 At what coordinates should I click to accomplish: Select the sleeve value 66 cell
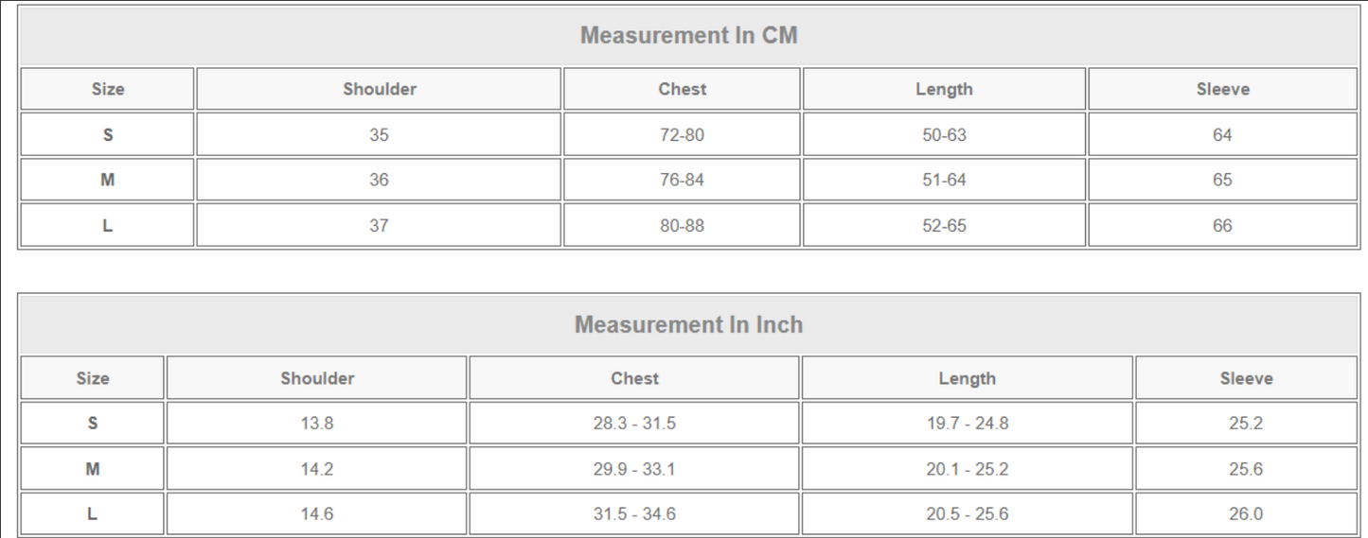(x=1222, y=225)
